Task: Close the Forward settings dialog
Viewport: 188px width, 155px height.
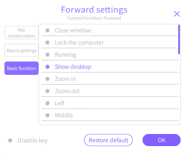Action: (177, 14)
